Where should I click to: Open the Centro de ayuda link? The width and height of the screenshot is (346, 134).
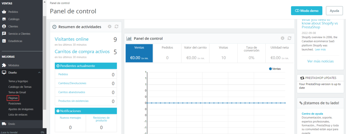pyautogui.click(x=312, y=114)
